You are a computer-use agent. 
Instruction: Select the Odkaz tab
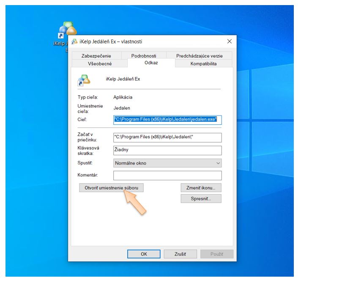(x=151, y=63)
